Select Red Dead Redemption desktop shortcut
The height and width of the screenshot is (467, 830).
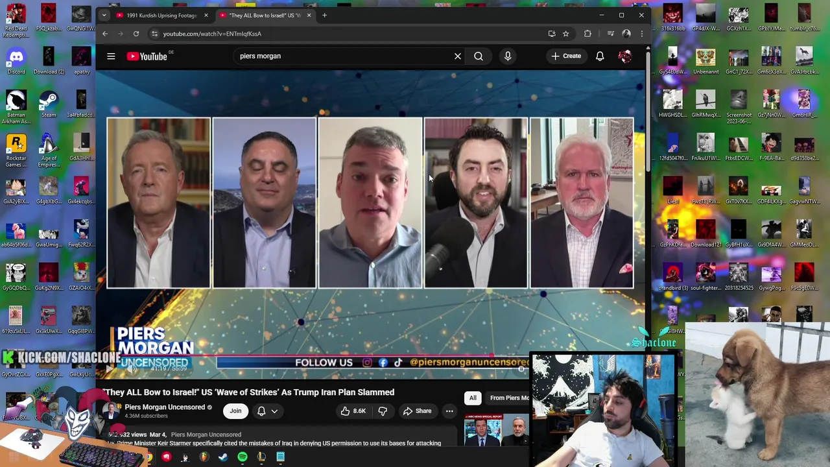pos(16,21)
